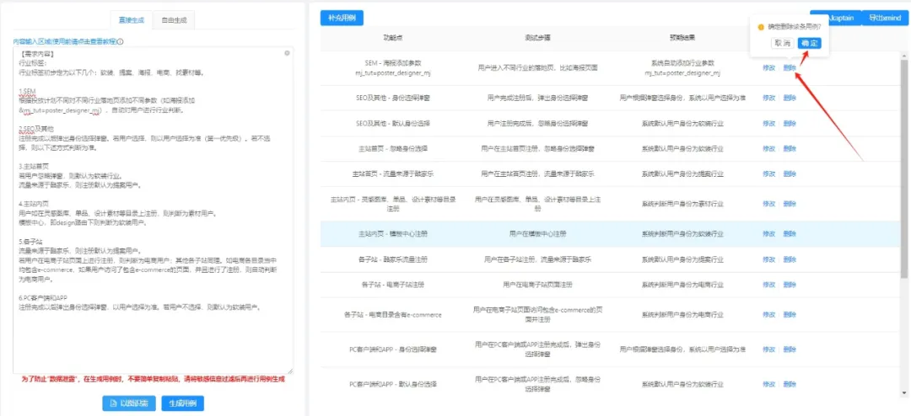
Task: Select the '用户完成注册后，弹出身份选择弹窗' cell
Action: [x=537, y=98]
